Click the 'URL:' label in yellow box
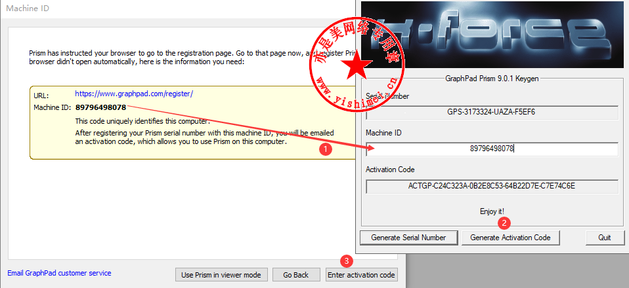Image resolution: width=629 pixels, height=288 pixels. [x=41, y=96]
